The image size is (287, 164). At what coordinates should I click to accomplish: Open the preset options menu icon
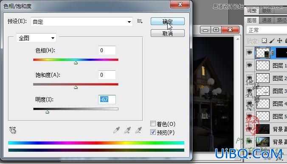pyautogui.click(x=140, y=21)
